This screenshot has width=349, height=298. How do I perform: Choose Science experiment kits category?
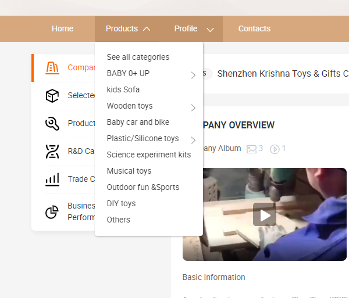[x=148, y=155]
